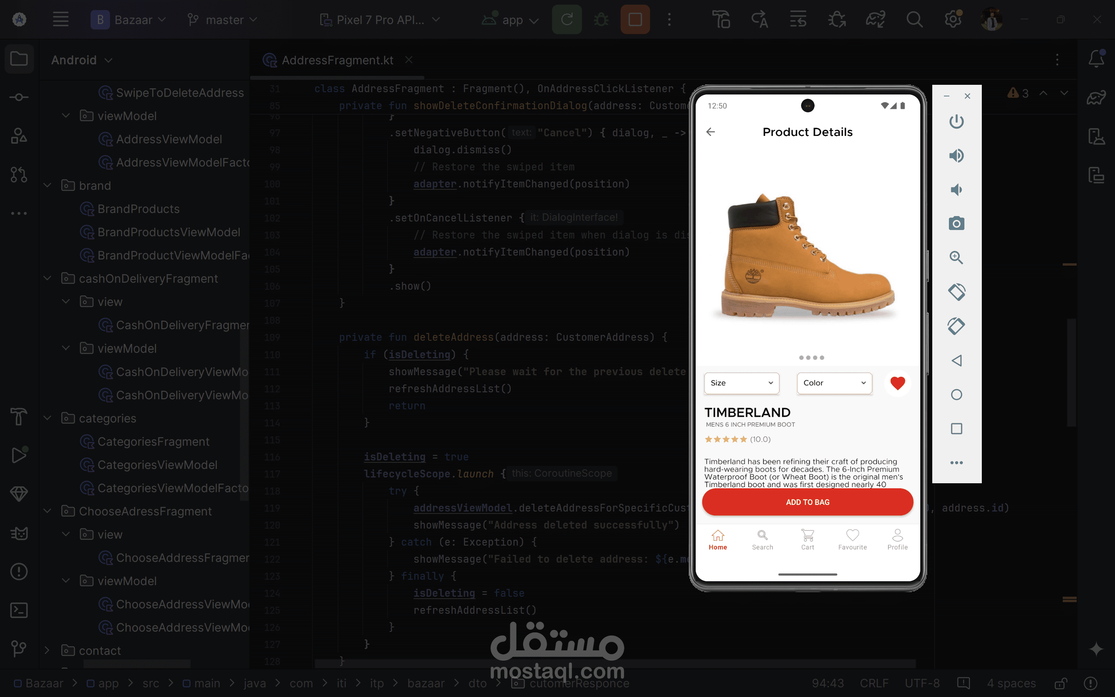
Task: Click emulator volume up icon
Action: [x=956, y=156]
